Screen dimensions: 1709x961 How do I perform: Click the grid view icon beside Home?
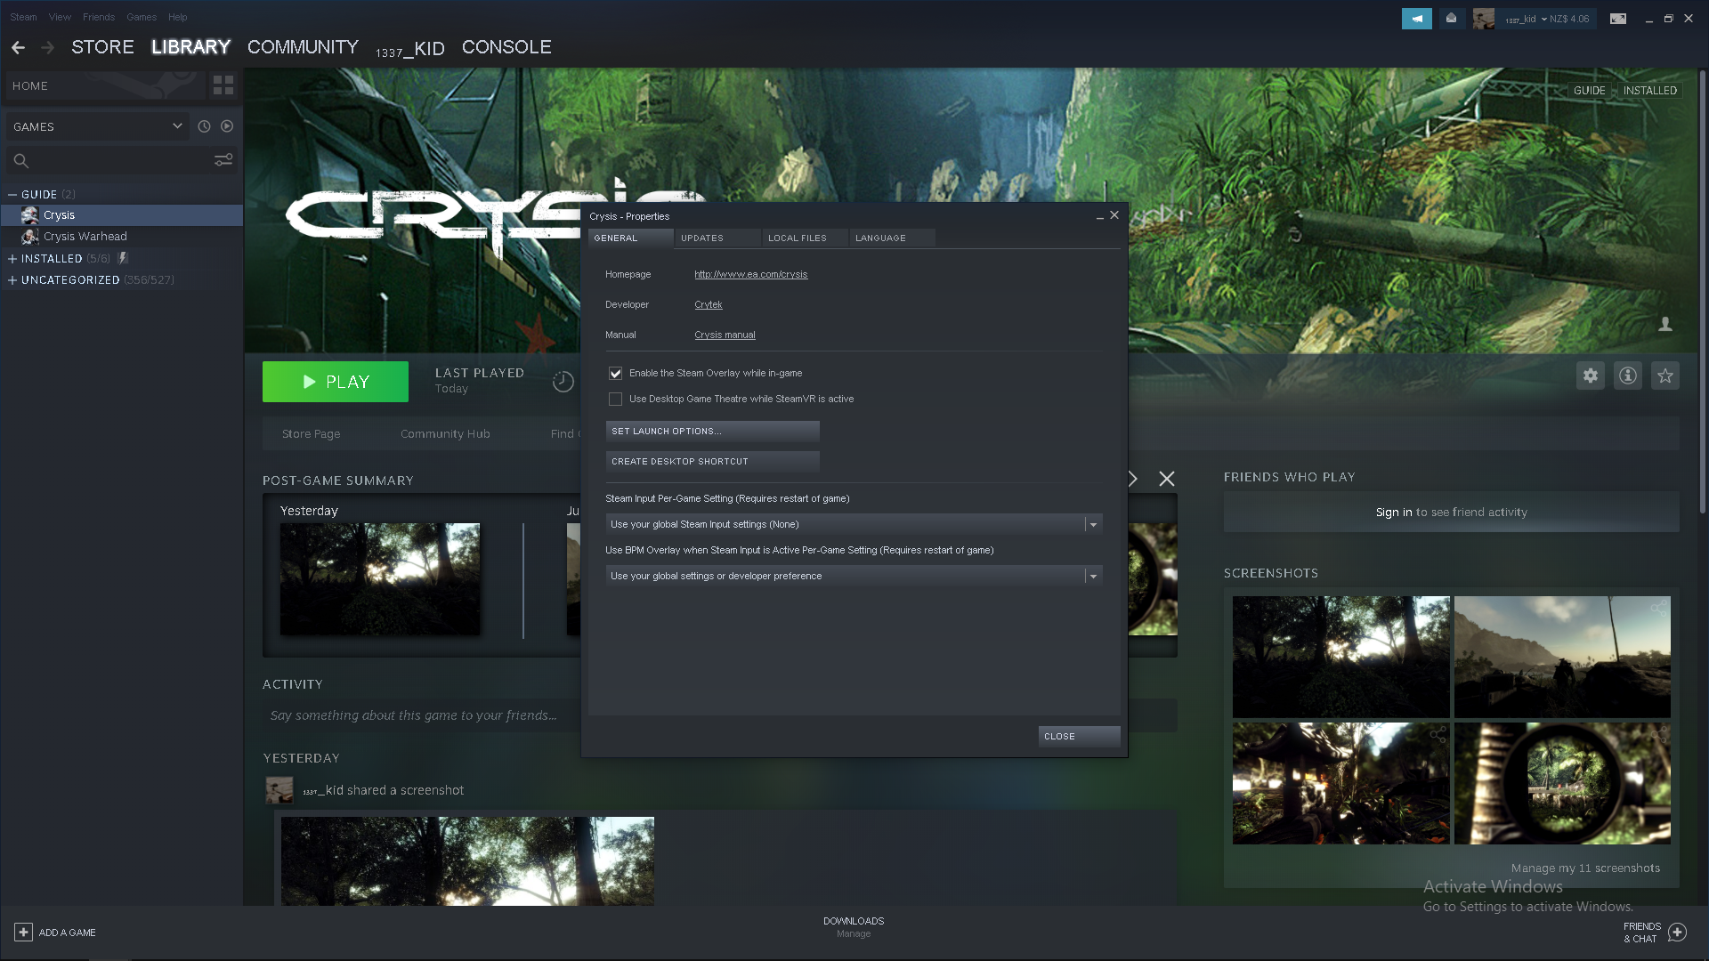[x=223, y=85]
